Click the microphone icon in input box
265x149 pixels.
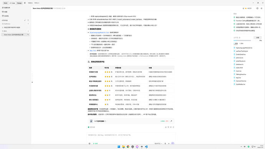click(165, 144)
